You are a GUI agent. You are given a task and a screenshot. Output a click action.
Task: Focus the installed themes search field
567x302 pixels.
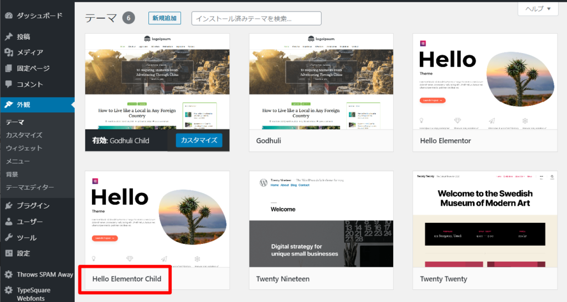[256, 18]
